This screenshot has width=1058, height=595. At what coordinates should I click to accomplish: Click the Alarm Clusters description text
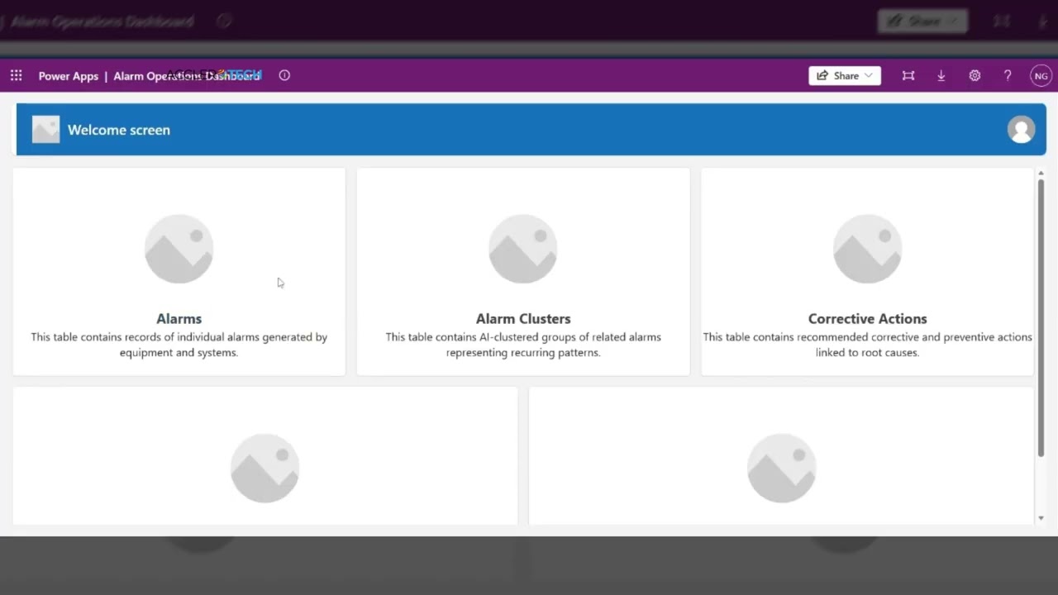523,345
